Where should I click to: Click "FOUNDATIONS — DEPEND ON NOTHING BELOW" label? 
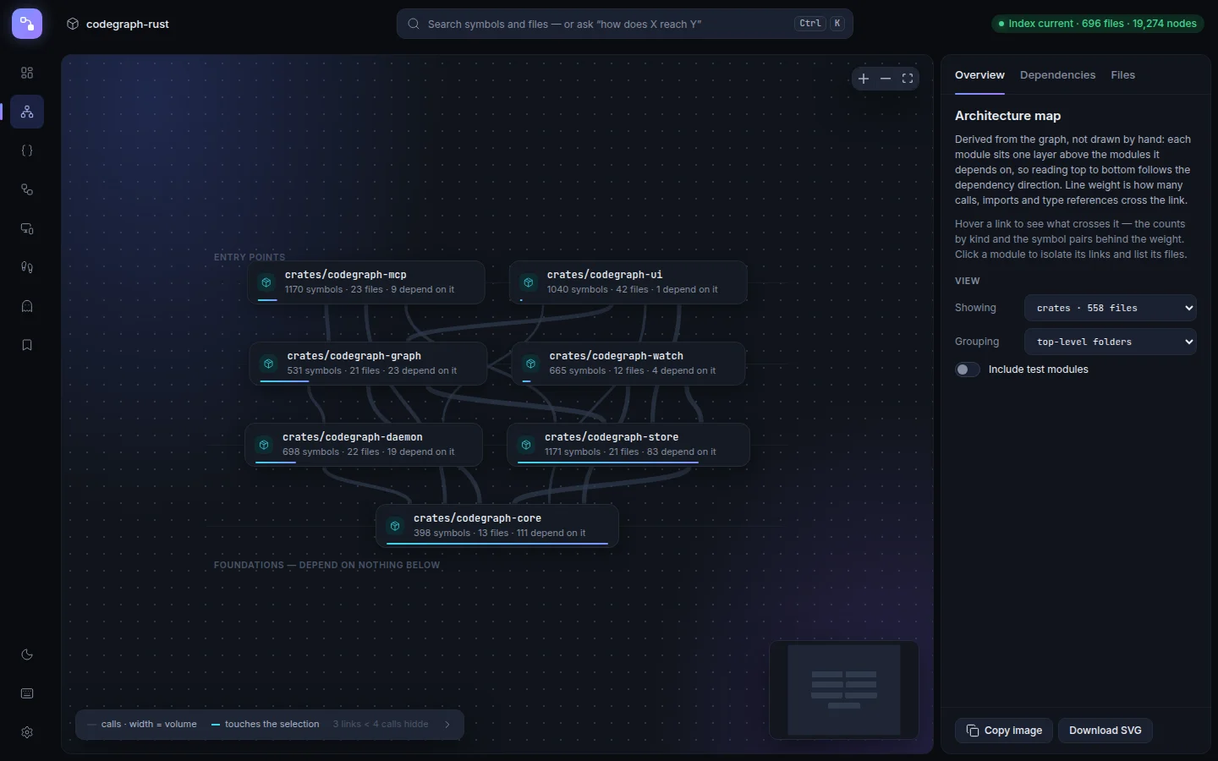[x=326, y=565]
